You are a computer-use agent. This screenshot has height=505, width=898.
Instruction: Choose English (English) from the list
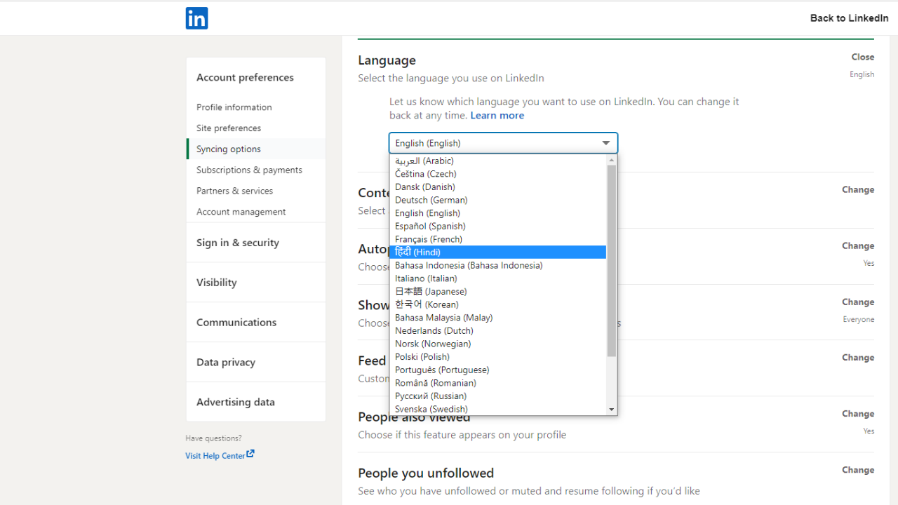click(x=497, y=213)
